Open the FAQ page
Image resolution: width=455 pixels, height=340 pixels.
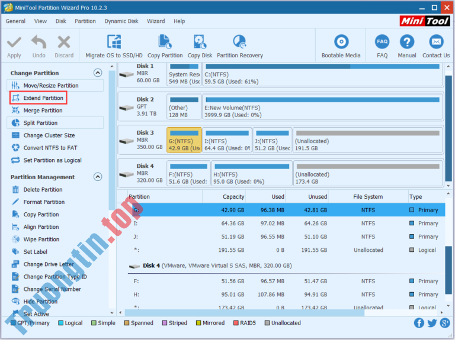pyautogui.click(x=382, y=46)
